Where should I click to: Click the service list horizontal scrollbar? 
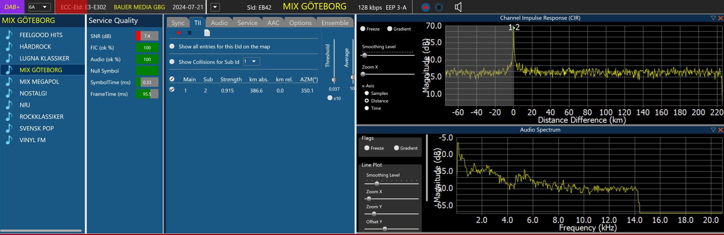[x=41, y=230]
